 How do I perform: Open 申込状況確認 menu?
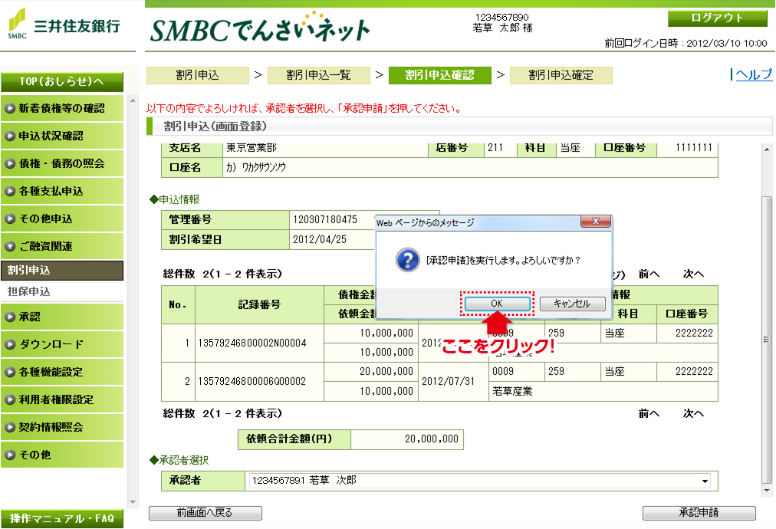(62, 136)
